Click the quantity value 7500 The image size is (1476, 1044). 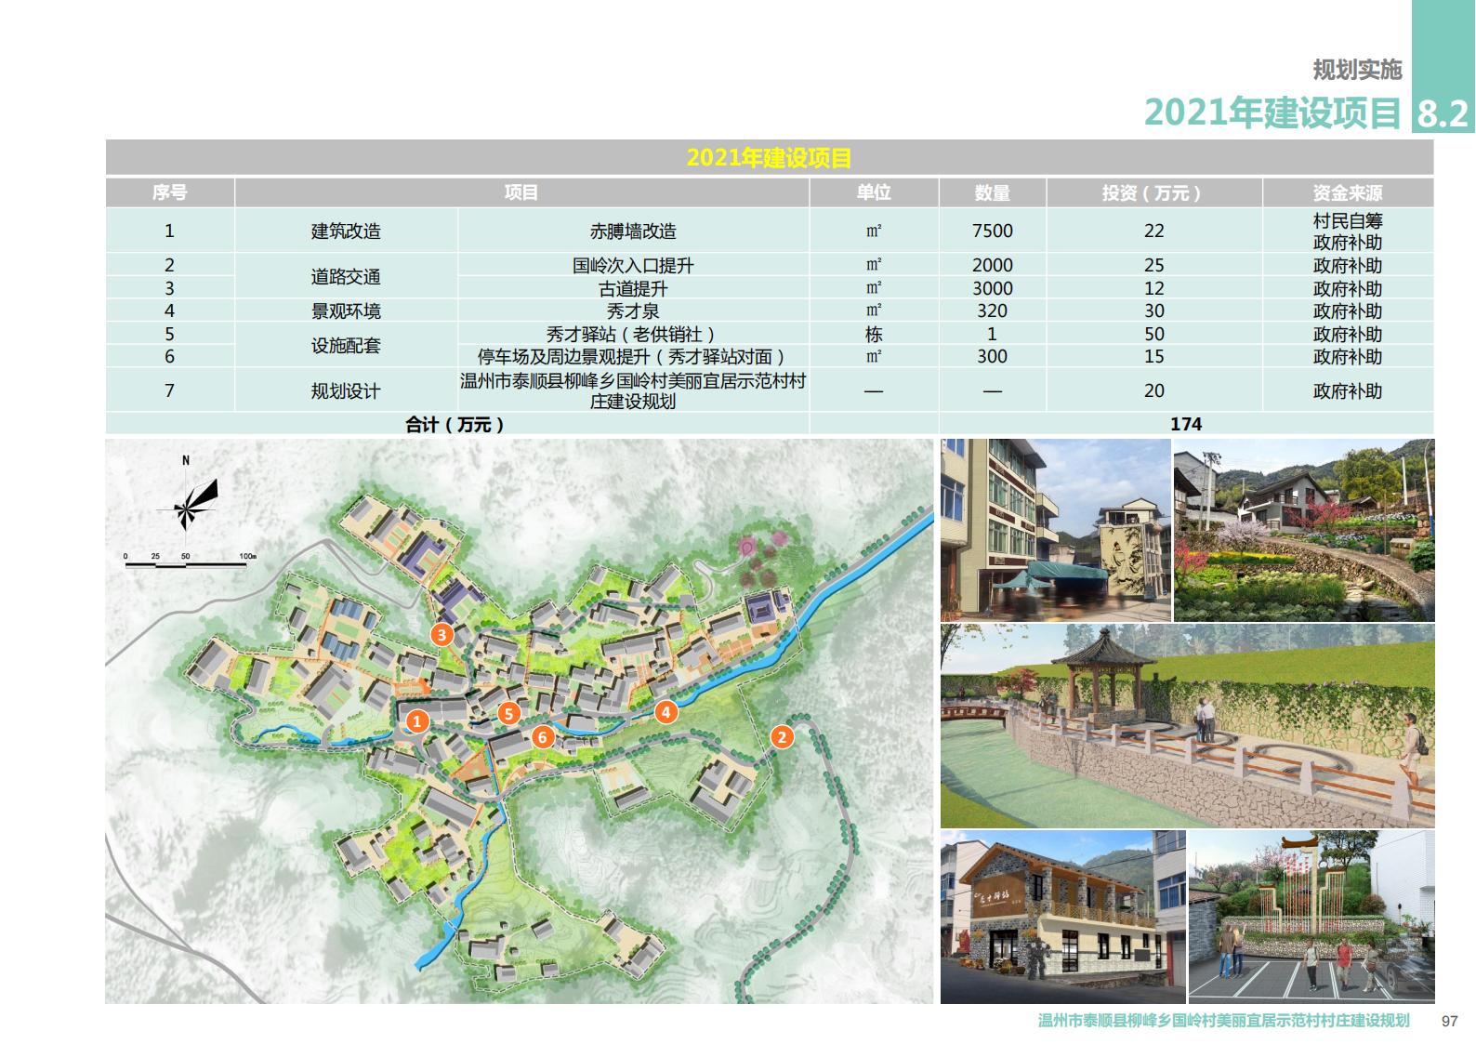click(993, 231)
